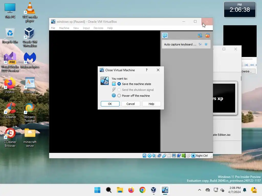The height and width of the screenshot is (196, 262).
Task: Open the Machine menu
Action: (x=64, y=28)
